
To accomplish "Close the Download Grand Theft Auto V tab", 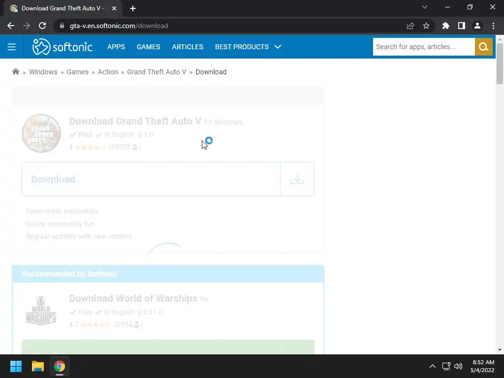I will pyautogui.click(x=114, y=8).
